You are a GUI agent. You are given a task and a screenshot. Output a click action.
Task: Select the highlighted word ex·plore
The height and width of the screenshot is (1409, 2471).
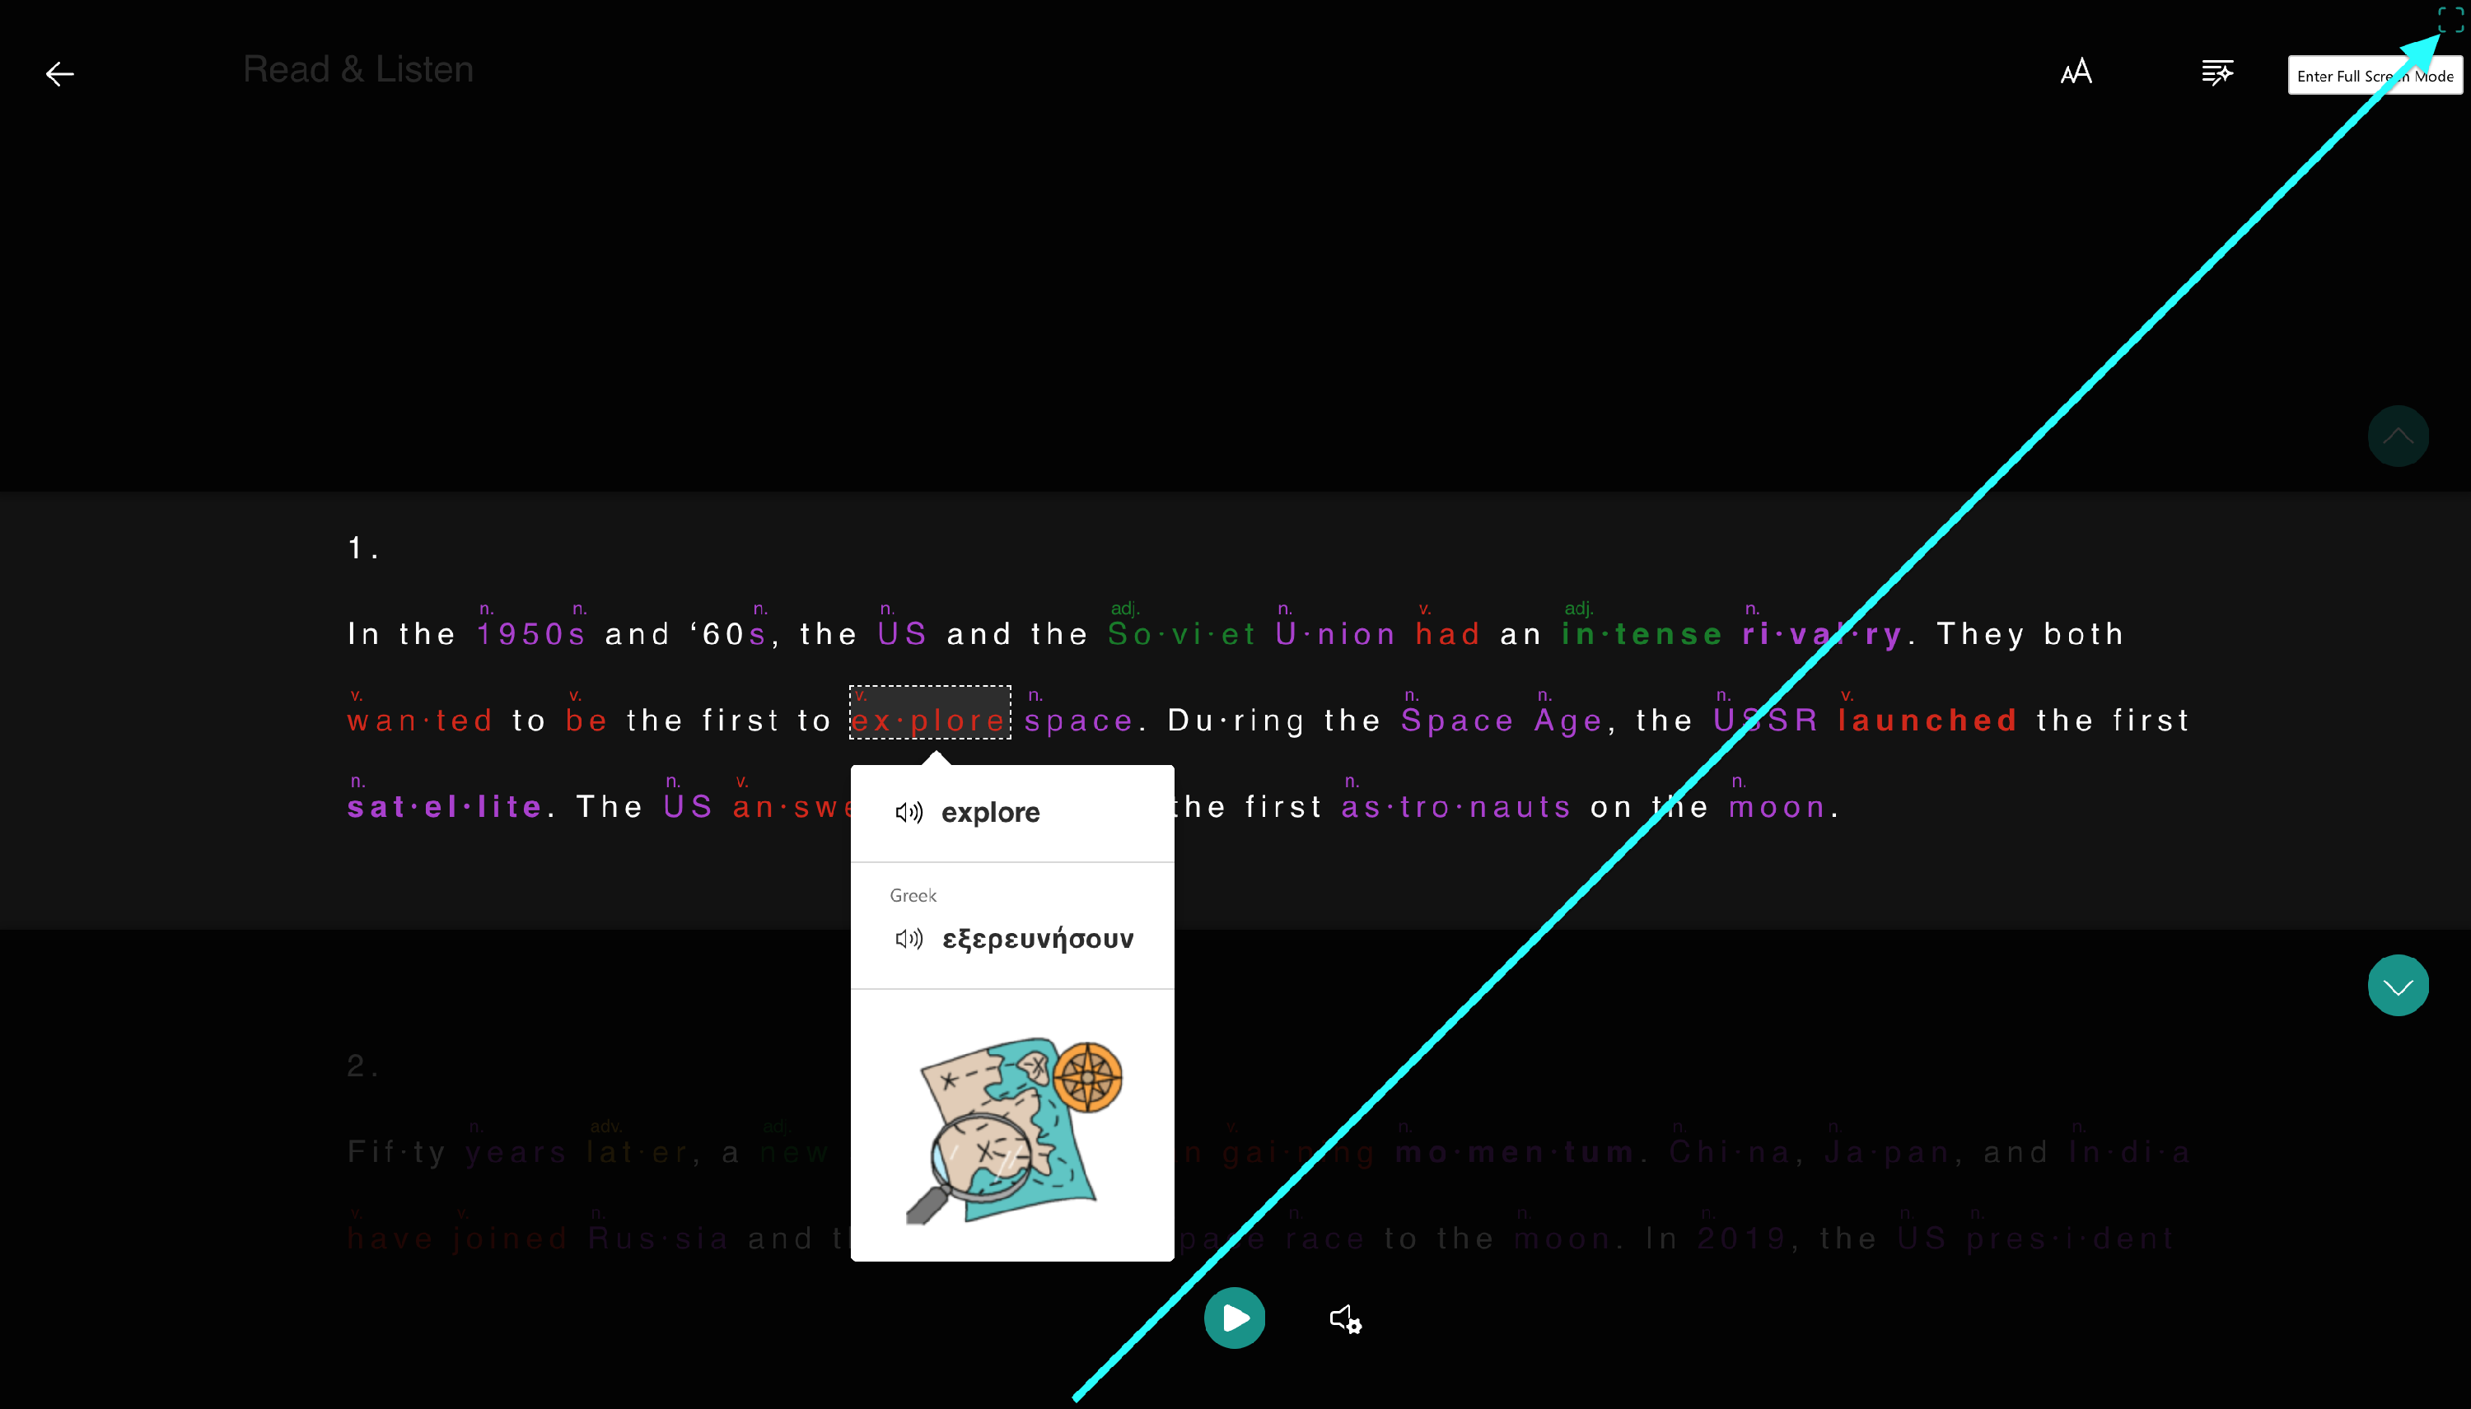pos(929,720)
